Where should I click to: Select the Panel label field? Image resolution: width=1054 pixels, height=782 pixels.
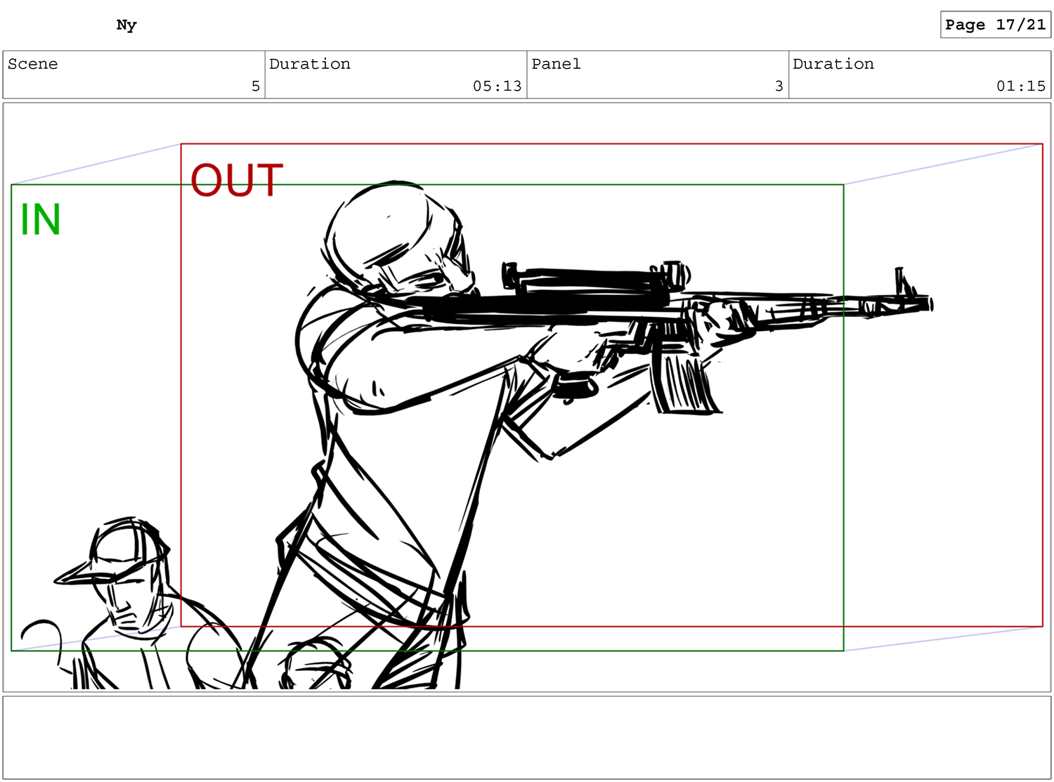556,64
